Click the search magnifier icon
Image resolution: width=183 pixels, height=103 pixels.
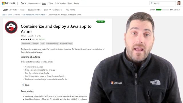click(152, 3)
